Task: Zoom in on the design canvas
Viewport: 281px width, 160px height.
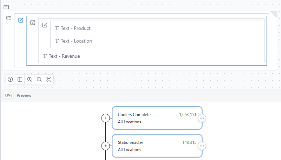Action: (x=30, y=79)
